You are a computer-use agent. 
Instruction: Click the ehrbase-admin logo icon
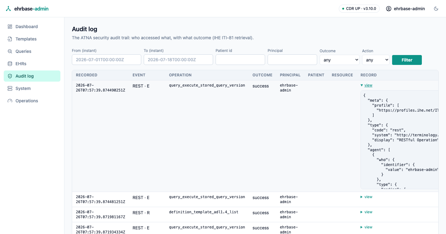(x=8, y=9)
